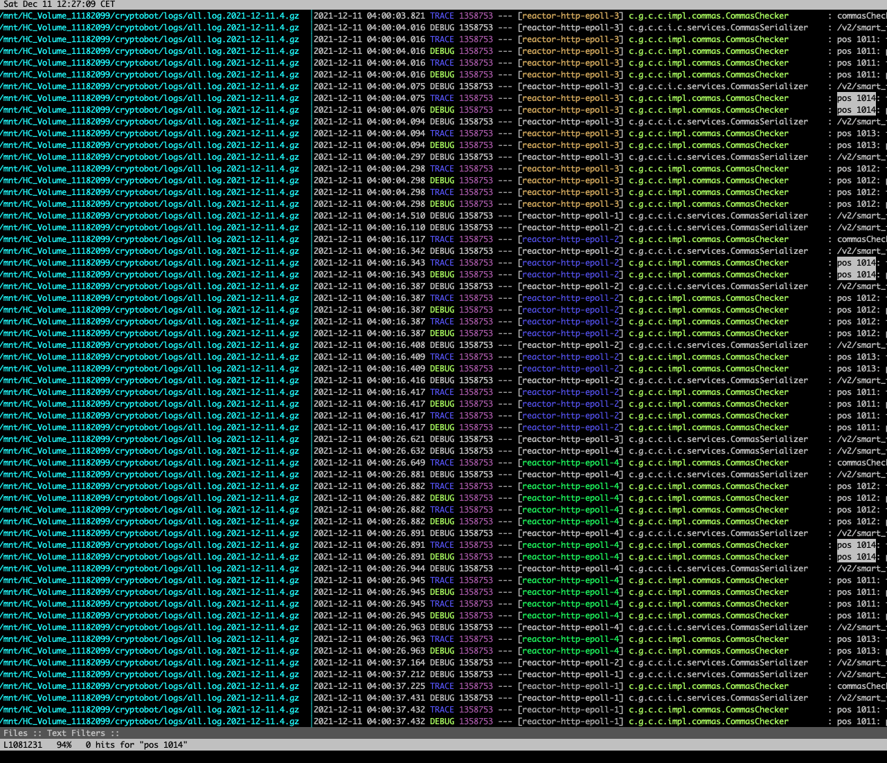Select 'pos 1011' on the 04:00:37.432 DEBUG row
Viewport: 887px width, 763px height.
857,721
